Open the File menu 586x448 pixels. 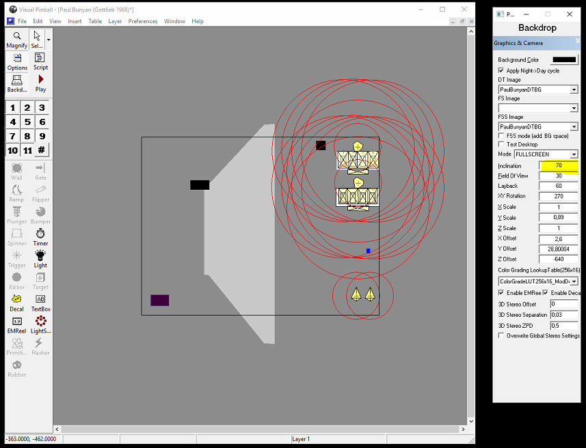[x=22, y=21]
